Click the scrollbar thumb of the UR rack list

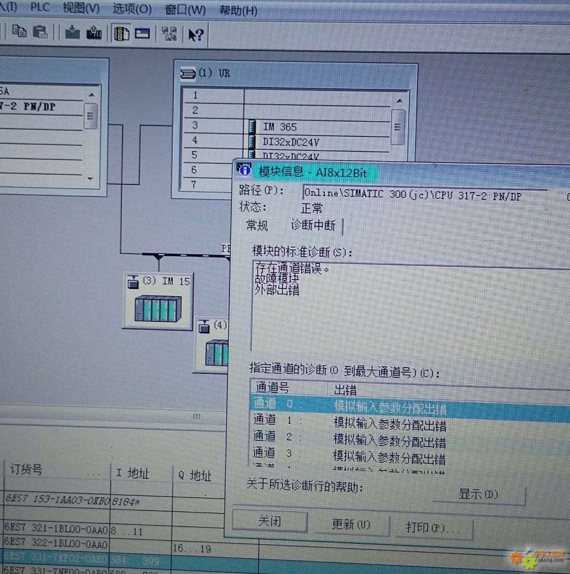click(398, 127)
